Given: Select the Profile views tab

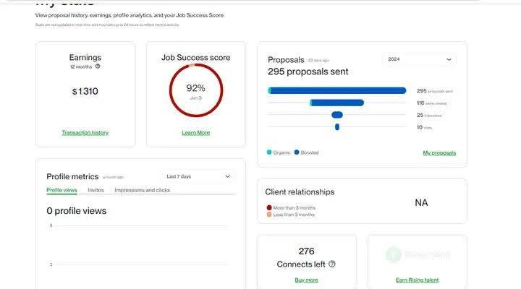Looking at the screenshot, I should 62,190.
